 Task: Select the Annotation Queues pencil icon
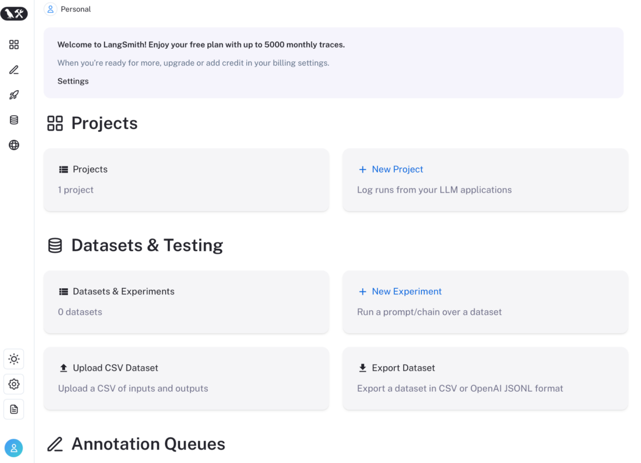click(14, 70)
